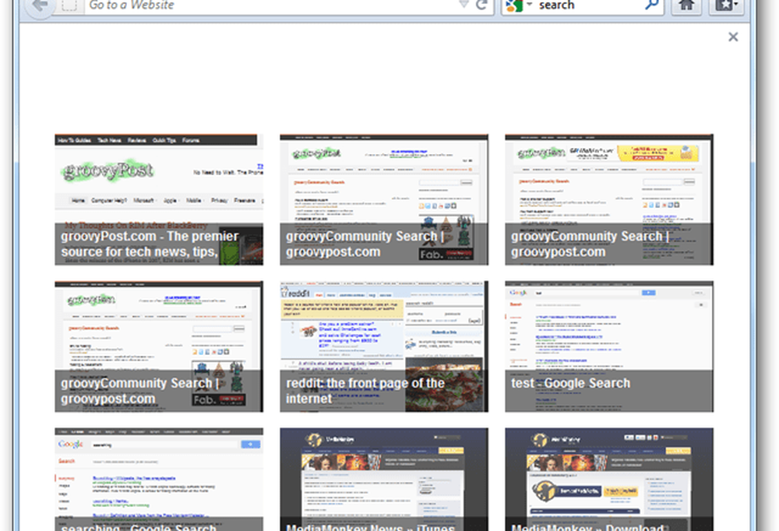Expand the search engine selector arrow
Screen dimensions: 779x531
click(x=529, y=5)
